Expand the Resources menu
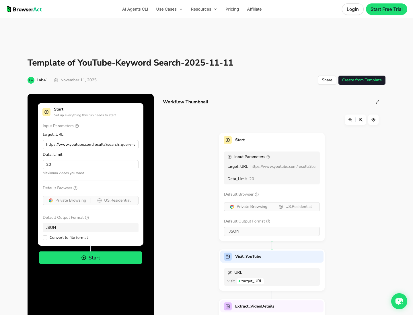413x315 pixels. click(x=204, y=9)
